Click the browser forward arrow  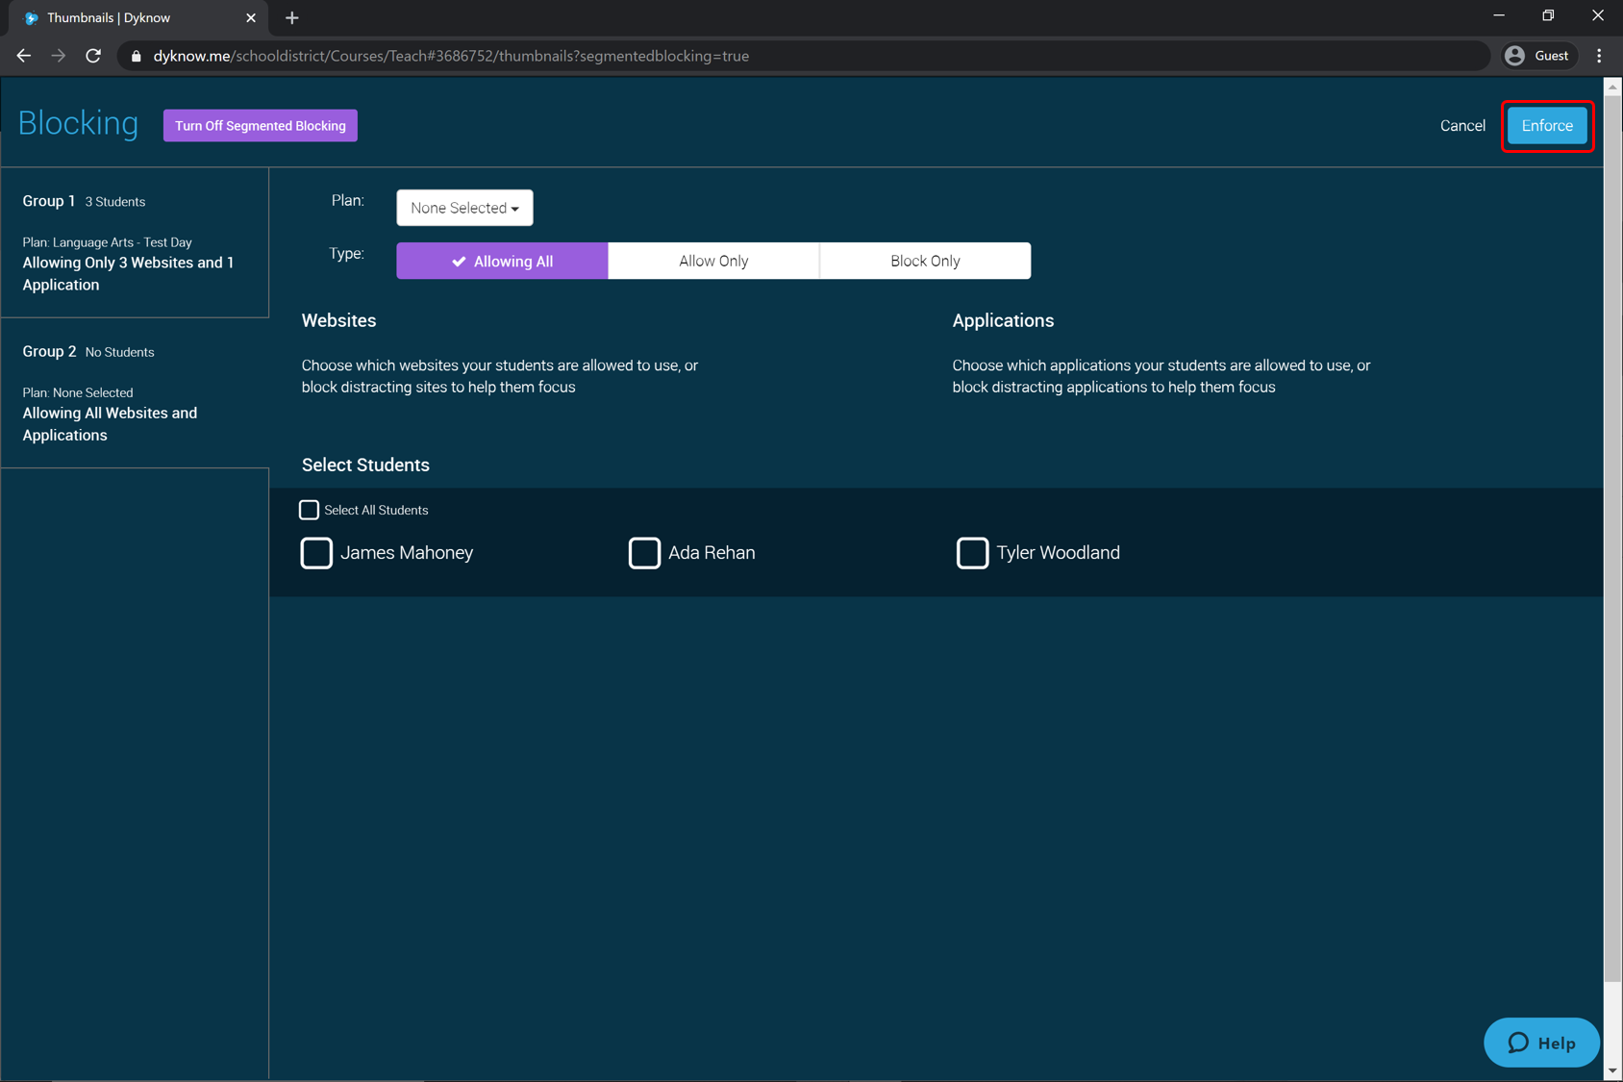click(59, 56)
